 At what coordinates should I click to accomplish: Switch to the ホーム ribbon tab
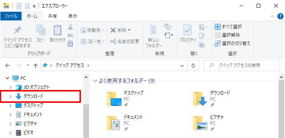click(32, 16)
